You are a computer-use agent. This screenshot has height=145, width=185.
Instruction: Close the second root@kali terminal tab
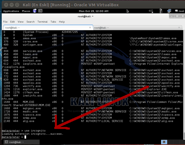(179, 28)
